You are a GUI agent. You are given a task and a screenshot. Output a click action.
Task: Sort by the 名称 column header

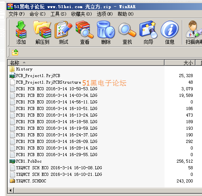click(x=86, y=63)
